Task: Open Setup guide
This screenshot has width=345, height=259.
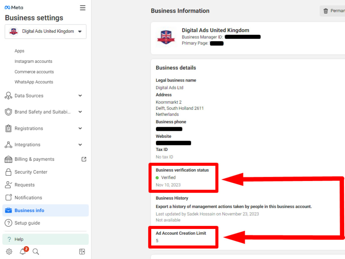Action: 27,223
